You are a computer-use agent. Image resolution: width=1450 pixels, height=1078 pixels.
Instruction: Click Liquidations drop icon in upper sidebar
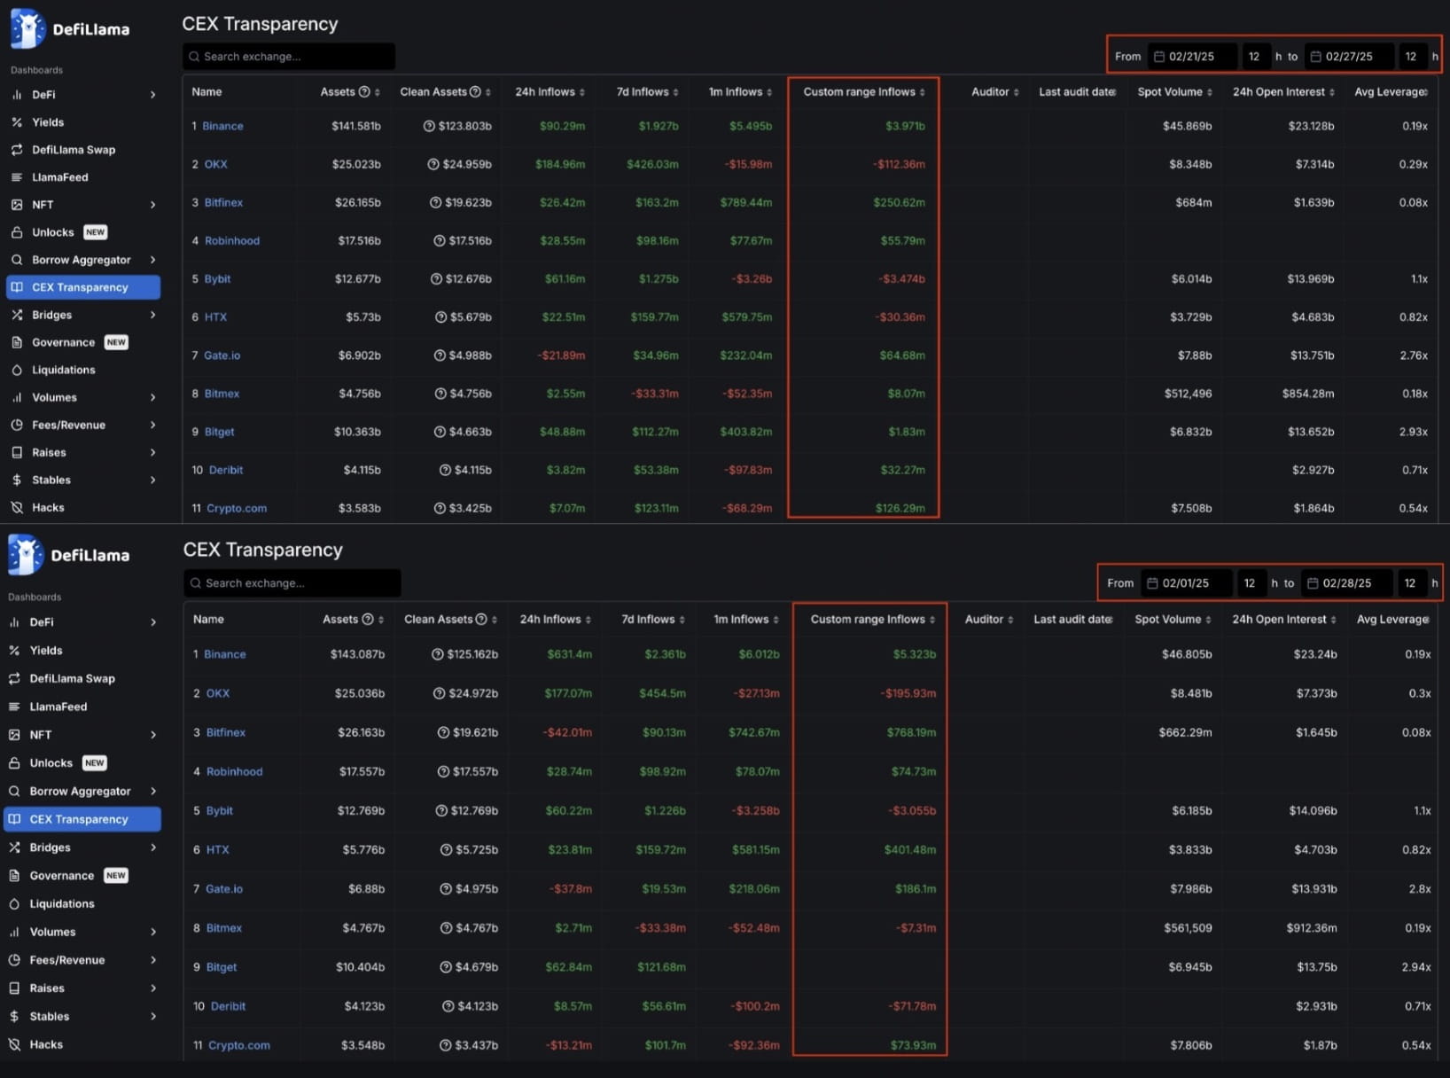(x=17, y=370)
